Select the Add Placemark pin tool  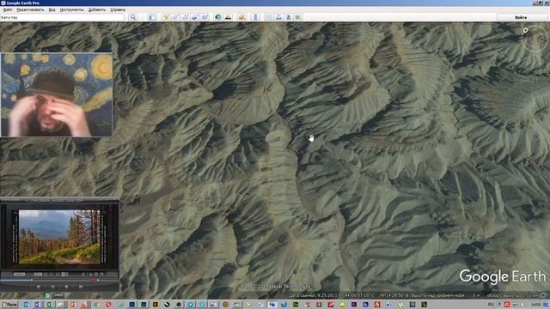pyautogui.click(x=166, y=17)
